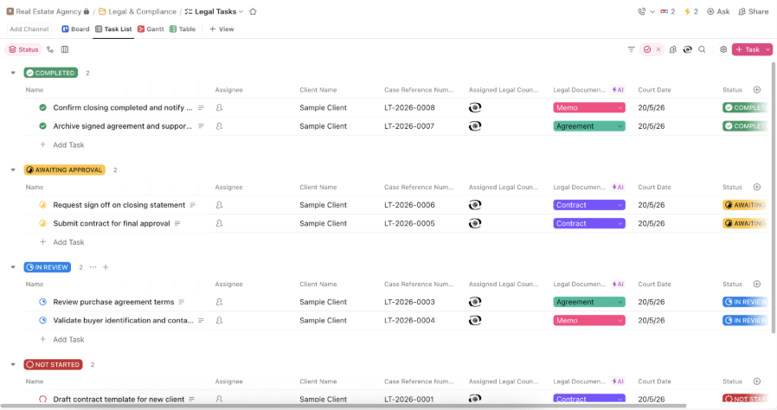Switch to Table view tab
777x410 pixels.
pyautogui.click(x=183, y=29)
